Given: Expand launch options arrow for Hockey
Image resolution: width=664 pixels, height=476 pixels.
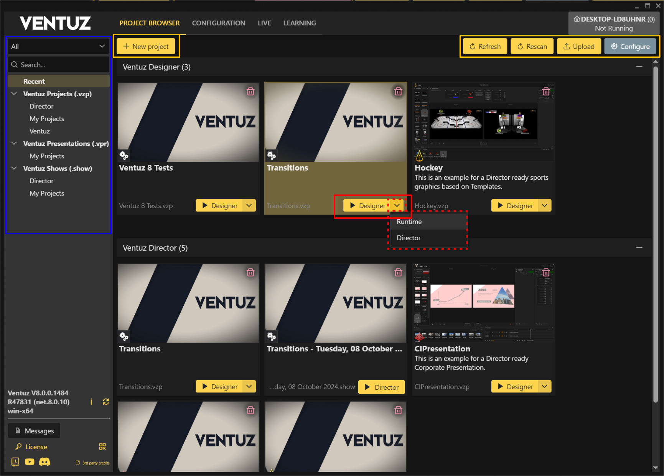Looking at the screenshot, I should pos(544,205).
